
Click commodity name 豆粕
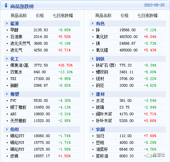coord(100,143)
